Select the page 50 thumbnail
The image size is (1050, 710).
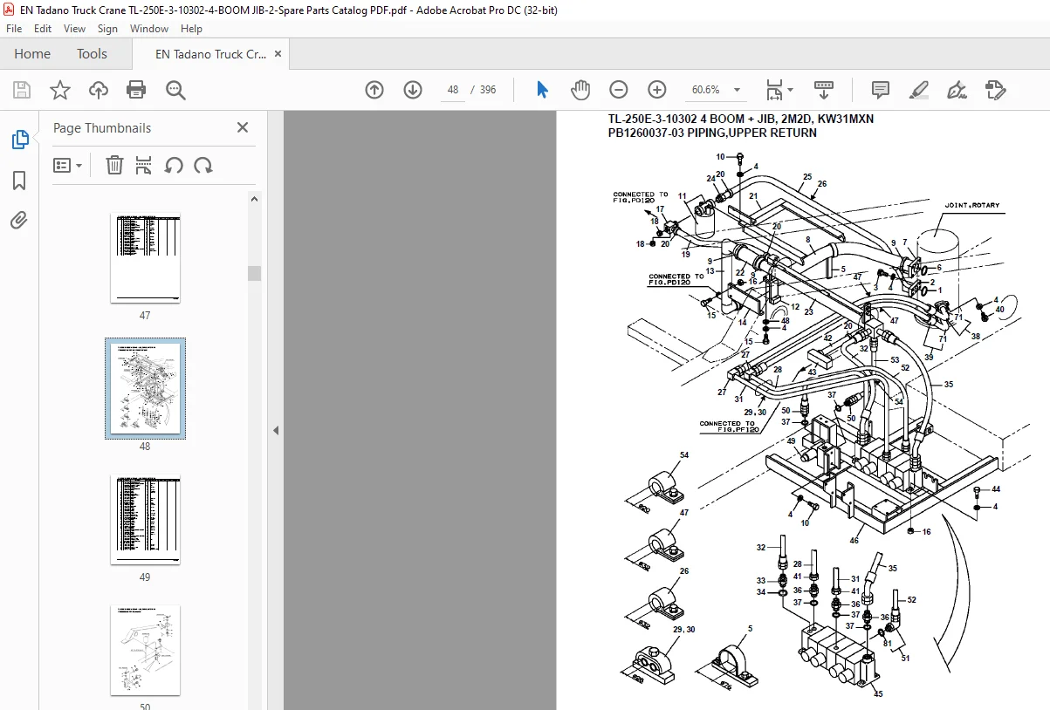[145, 650]
